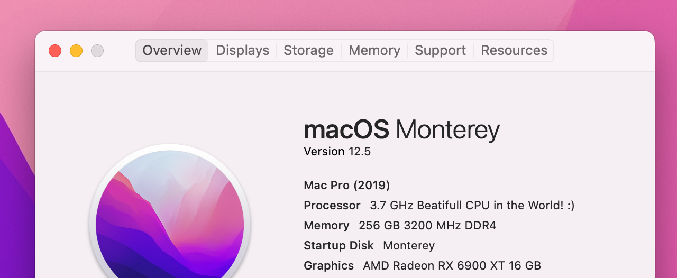Click the Processor label in the specs
The height and width of the screenshot is (278, 677).
point(332,206)
